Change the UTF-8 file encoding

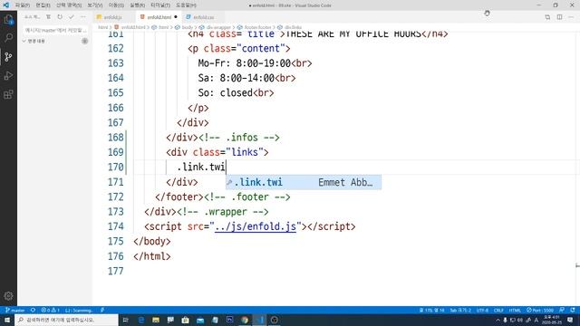(482, 310)
